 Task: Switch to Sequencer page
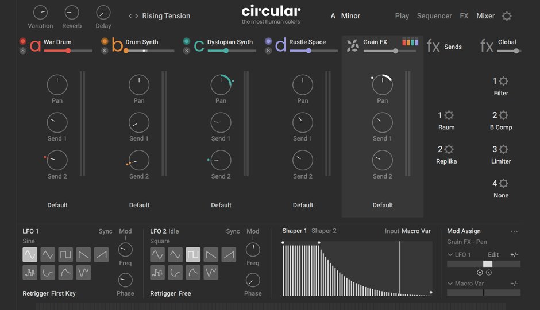[434, 16]
